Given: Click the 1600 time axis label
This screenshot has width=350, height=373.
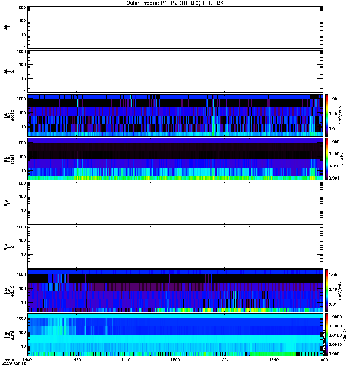Looking at the screenshot, I should tap(323, 360).
